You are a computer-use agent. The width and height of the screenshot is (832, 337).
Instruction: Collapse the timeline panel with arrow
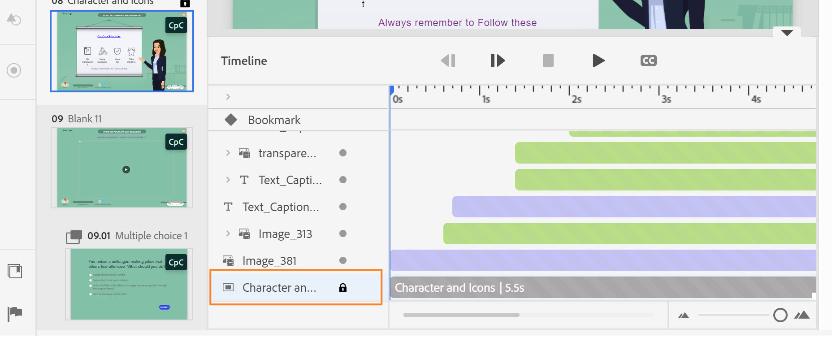pyautogui.click(x=787, y=33)
